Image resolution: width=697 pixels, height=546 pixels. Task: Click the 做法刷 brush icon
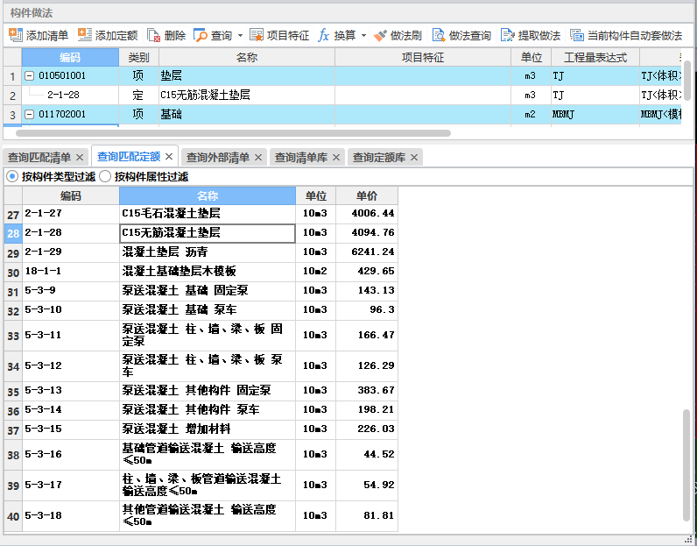(380, 35)
